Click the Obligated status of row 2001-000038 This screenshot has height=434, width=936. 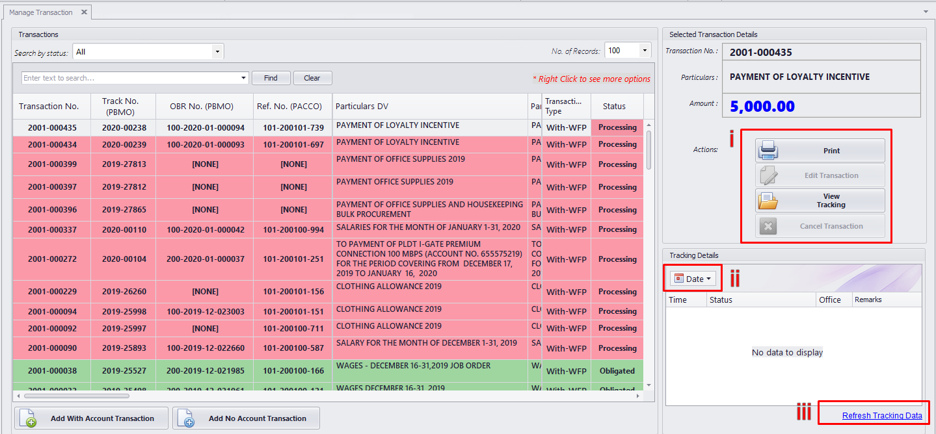[x=617, y=371]
